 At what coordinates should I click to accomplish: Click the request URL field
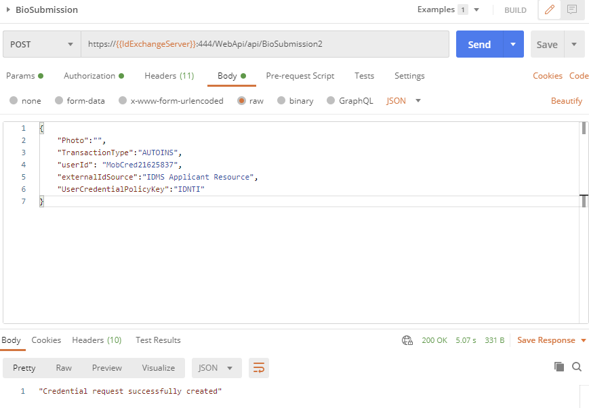pyautogui.click(x=265, y=44)
